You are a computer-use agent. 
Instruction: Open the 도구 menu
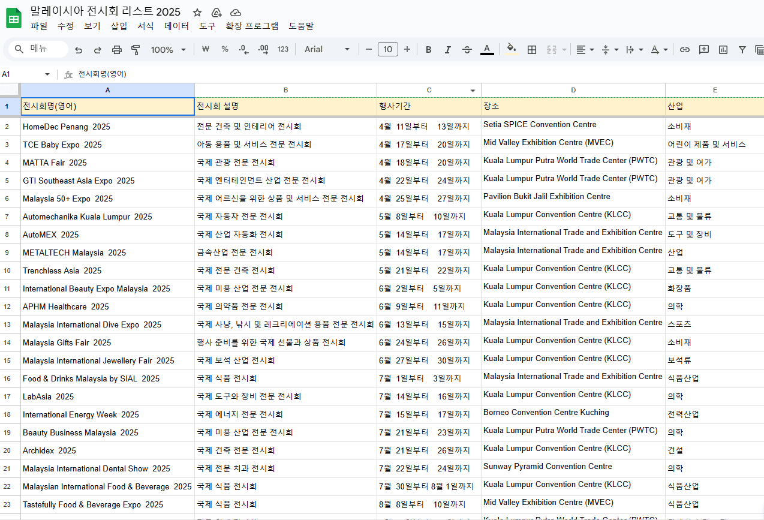pos(207,26)
